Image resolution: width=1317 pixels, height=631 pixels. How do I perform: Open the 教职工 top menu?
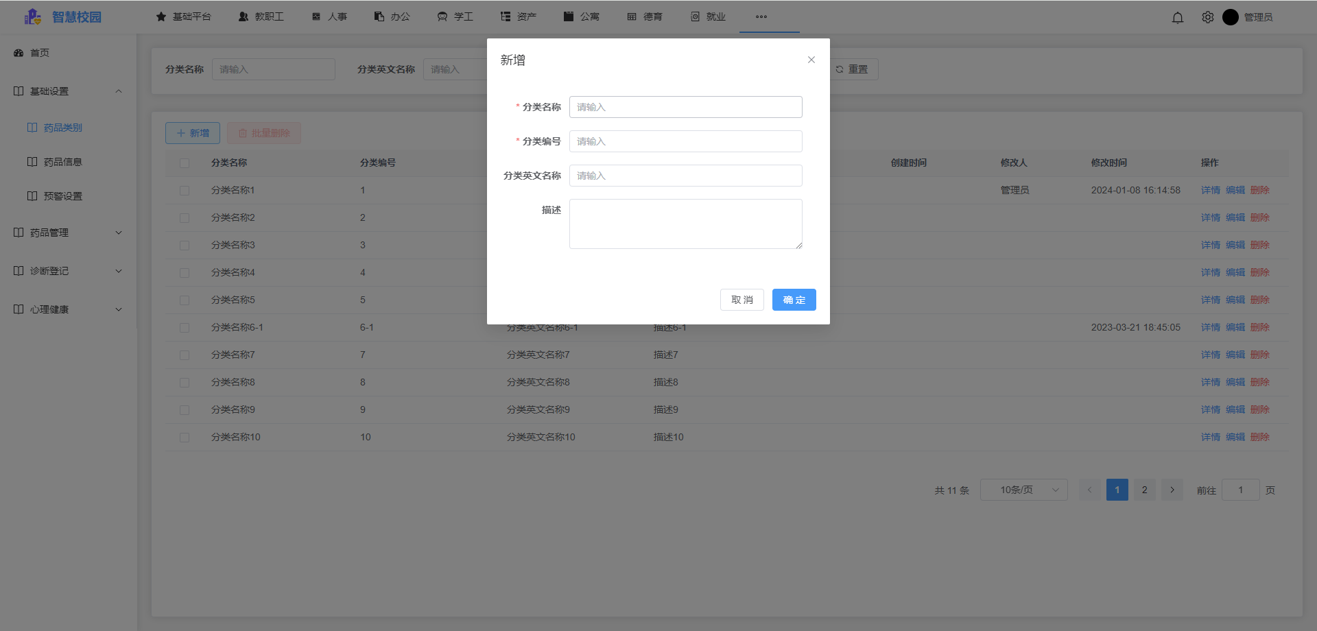click(261, 17)
